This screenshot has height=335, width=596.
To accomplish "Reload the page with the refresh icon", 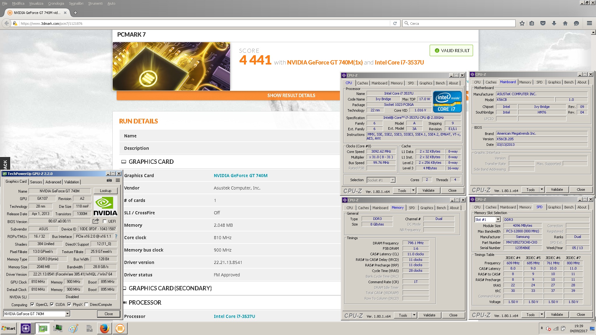I will click(x=395, y=23).
